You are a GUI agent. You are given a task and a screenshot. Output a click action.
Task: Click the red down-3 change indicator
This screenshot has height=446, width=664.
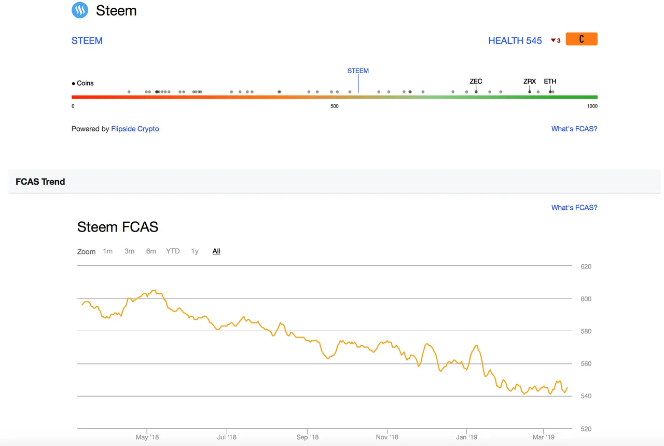556,40
